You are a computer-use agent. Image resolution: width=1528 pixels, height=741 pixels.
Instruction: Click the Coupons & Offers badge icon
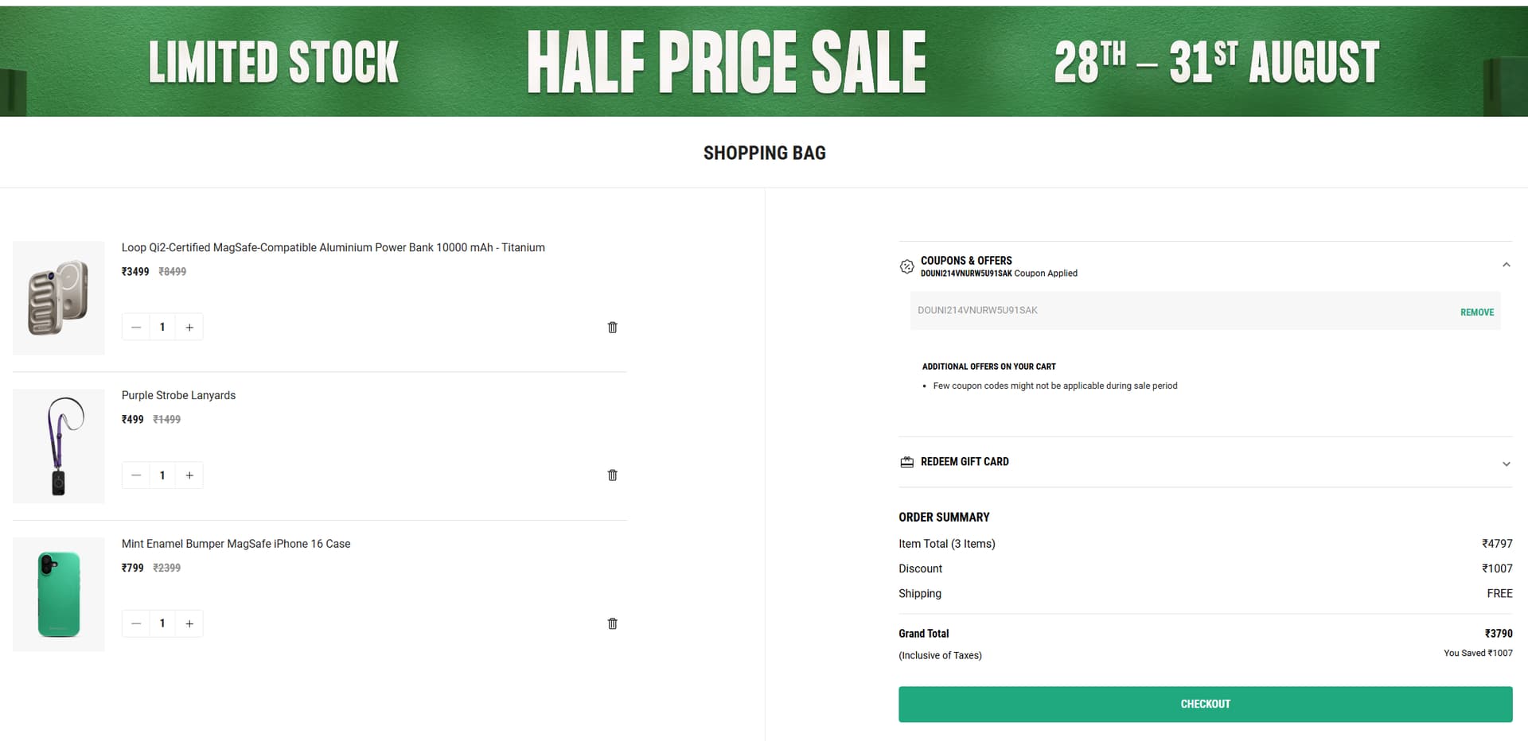pos(906,266)
